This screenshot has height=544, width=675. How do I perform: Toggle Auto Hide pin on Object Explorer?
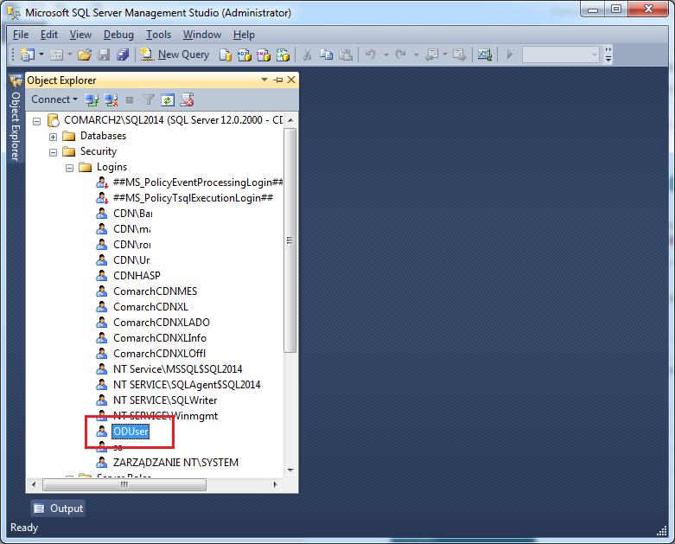[x=278, y=80]
